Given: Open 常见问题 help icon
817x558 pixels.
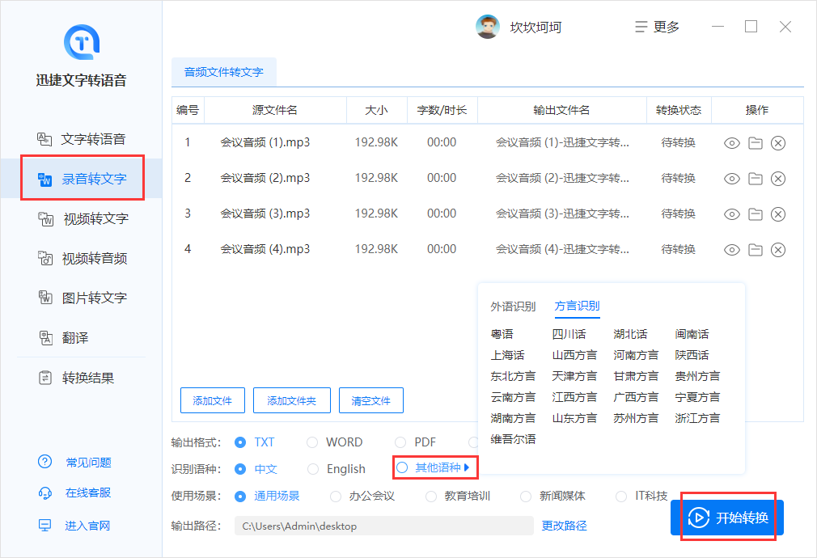Looking at the screenshot, I should pos(45,463).
